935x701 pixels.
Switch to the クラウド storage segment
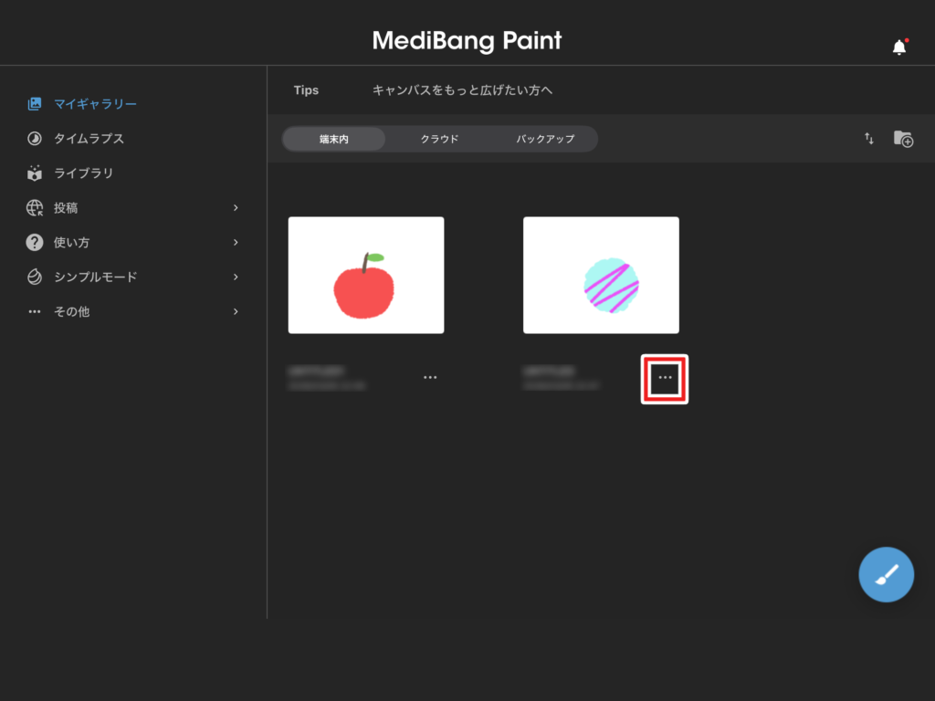click(439, 139)
